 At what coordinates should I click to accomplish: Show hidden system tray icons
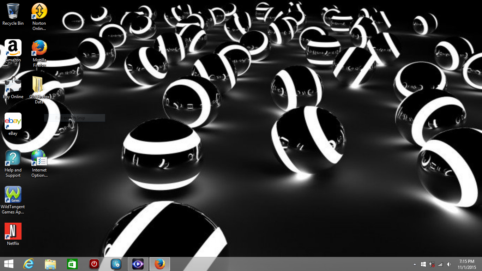(415, 264)
